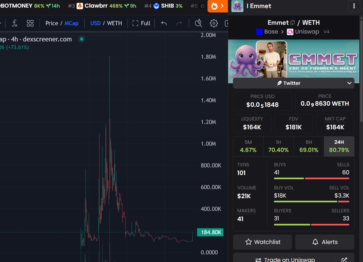Toggle Full screen chart mode

click(141, 23)
